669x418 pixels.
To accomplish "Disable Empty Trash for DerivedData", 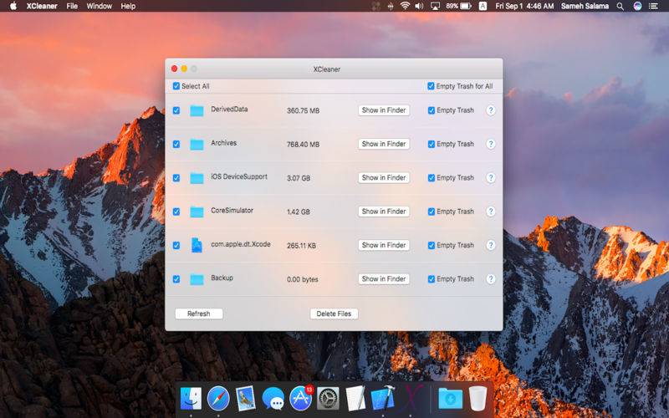I will [x=432, y=110].
